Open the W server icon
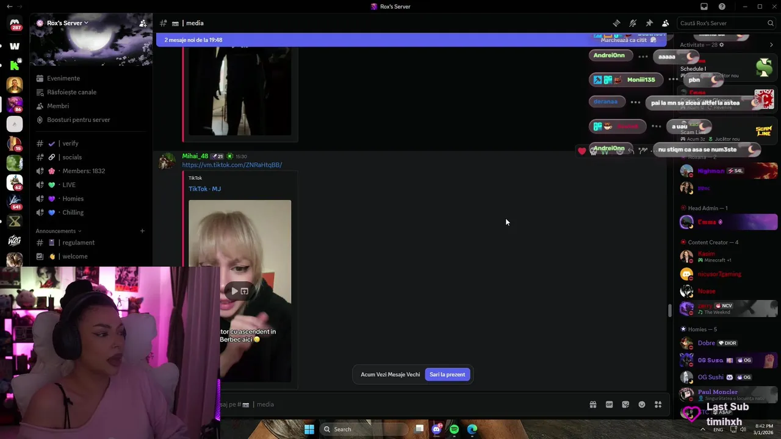The width and height of the screenshot is (781, 439). (x=15, y=46)
